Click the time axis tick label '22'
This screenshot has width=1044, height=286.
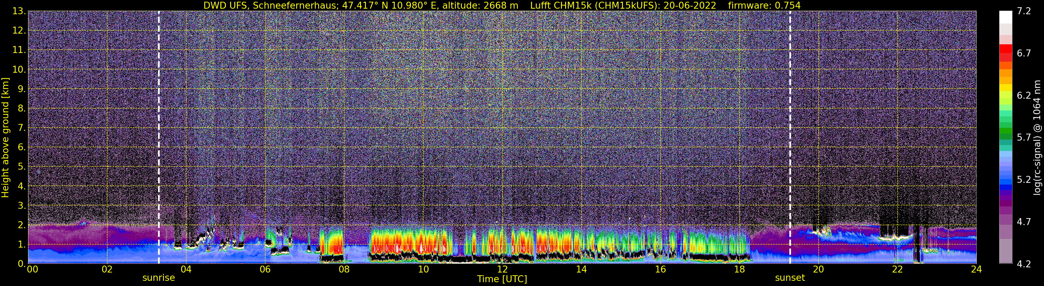tap(897, 269)
